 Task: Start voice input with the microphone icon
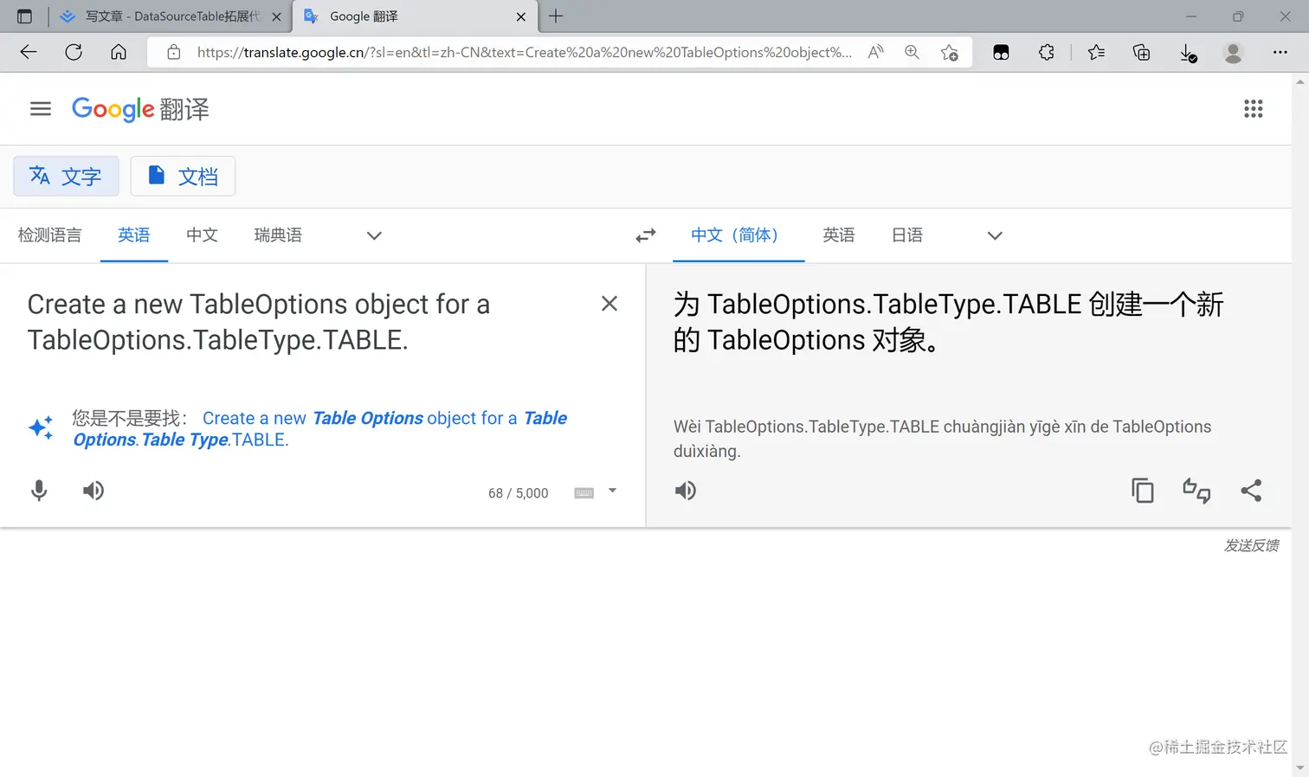(39, 491)
